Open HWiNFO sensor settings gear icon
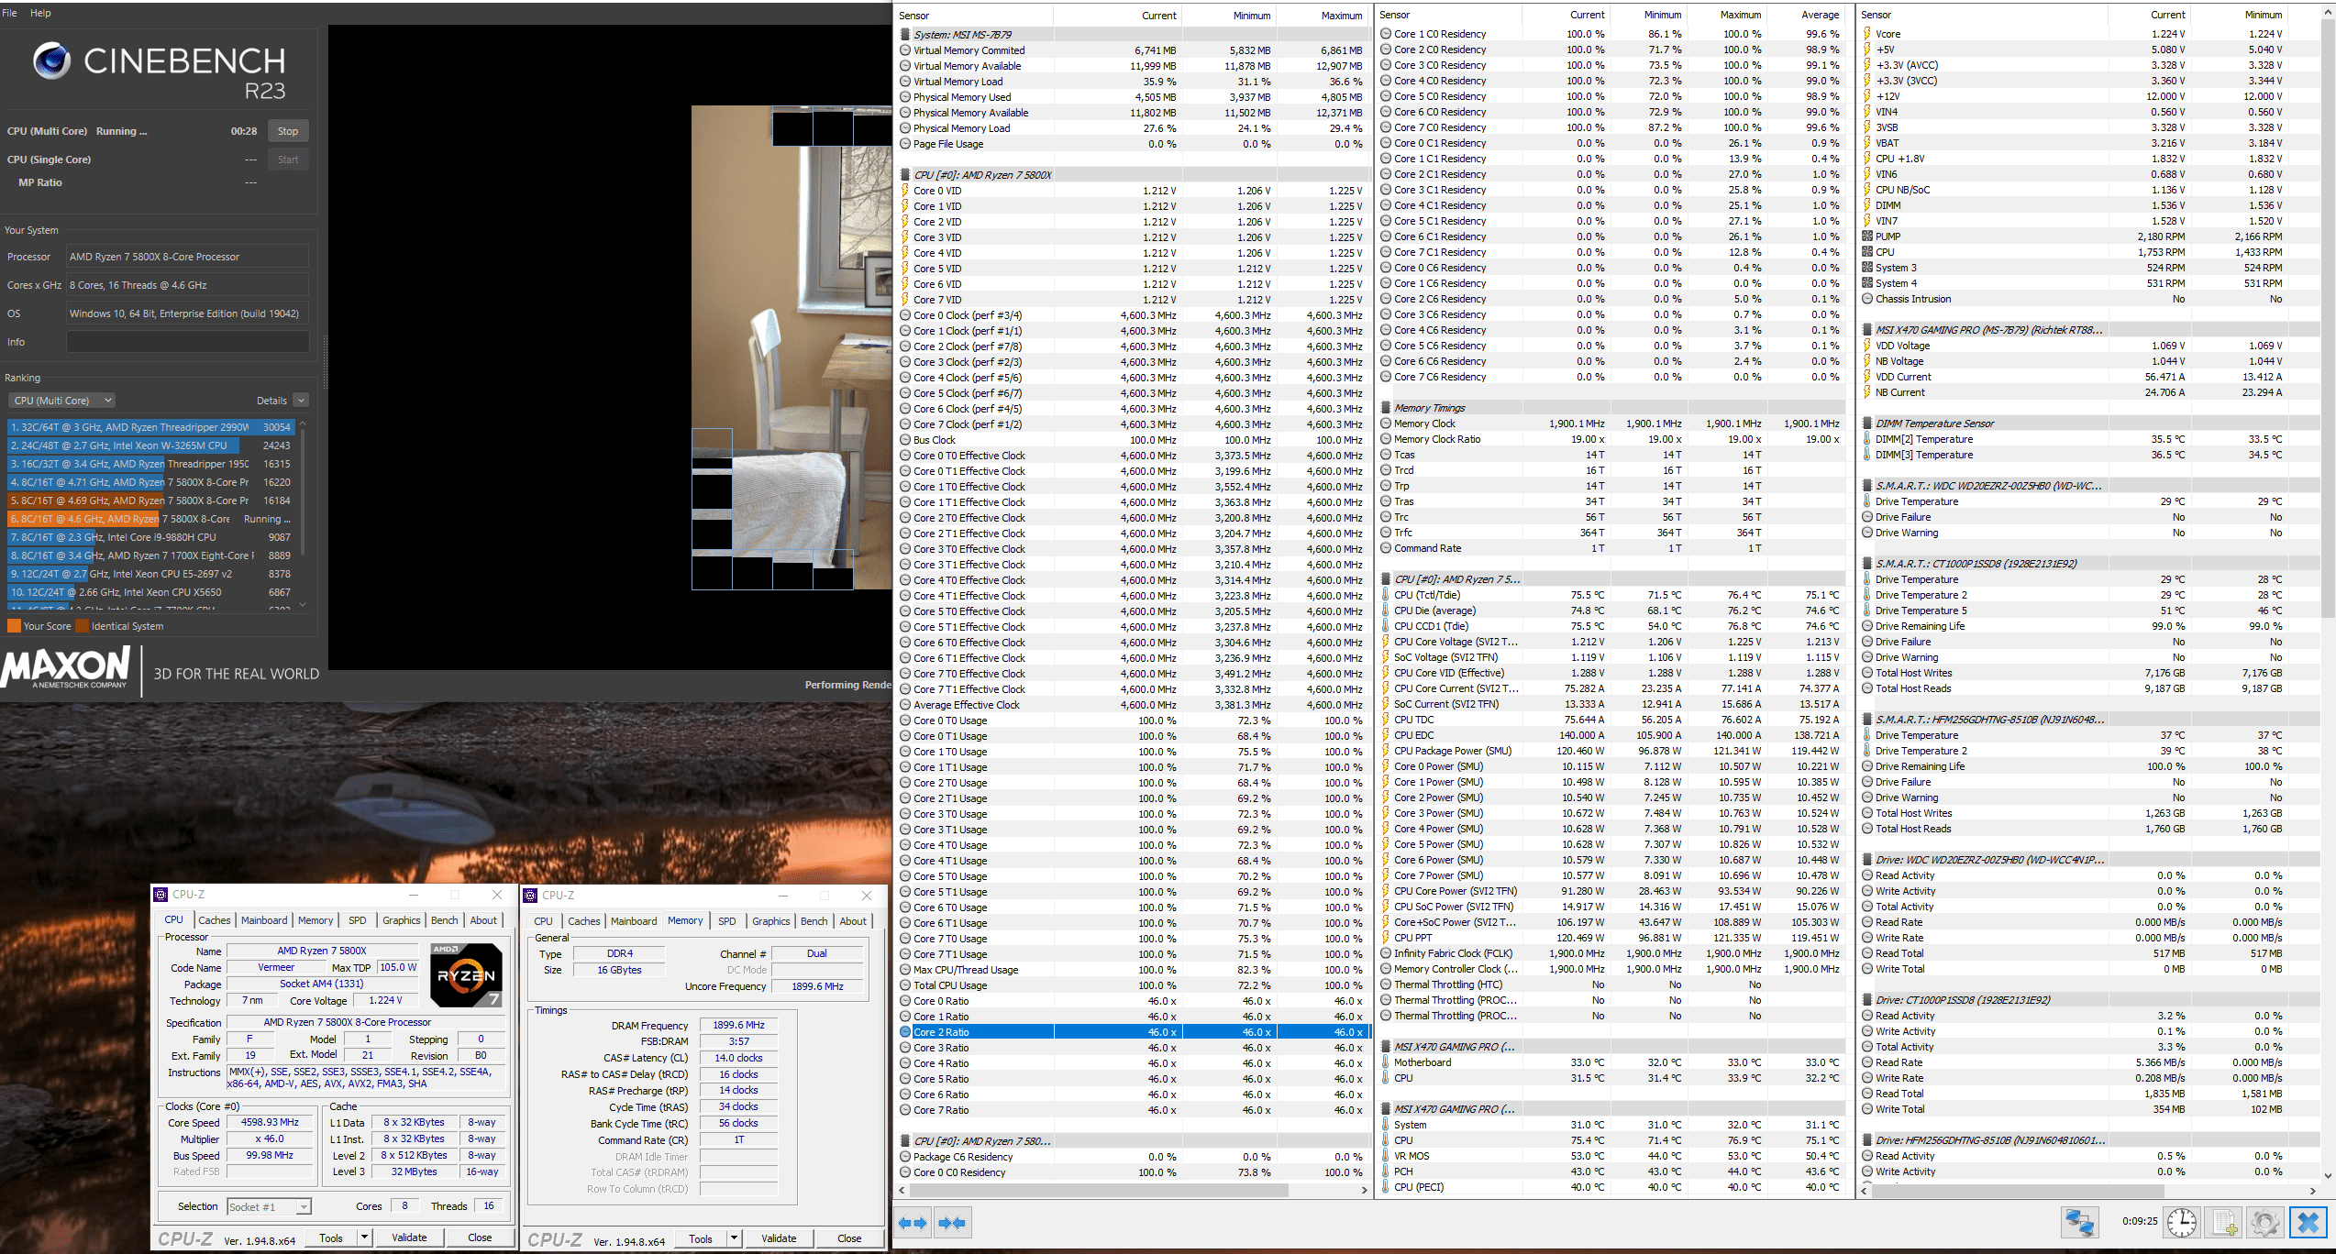 click(2265, 1223)
